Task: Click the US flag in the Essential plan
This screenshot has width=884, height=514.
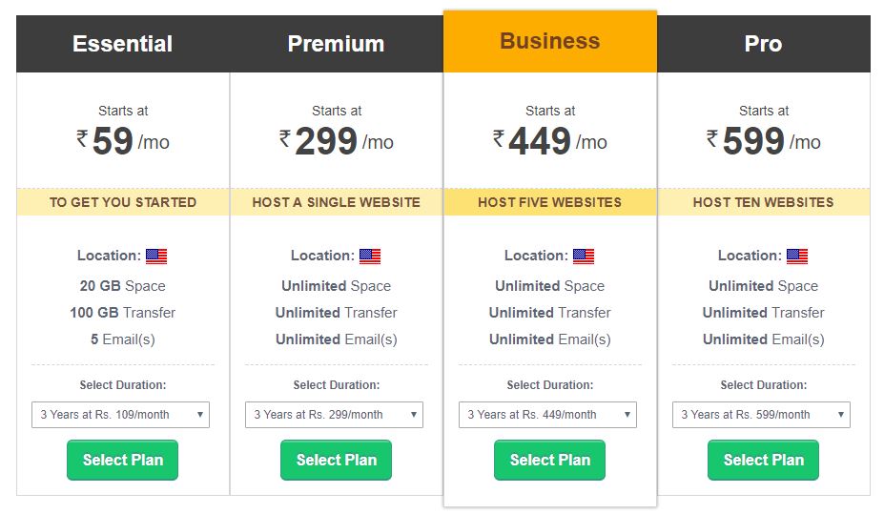Action: (156, 257)
